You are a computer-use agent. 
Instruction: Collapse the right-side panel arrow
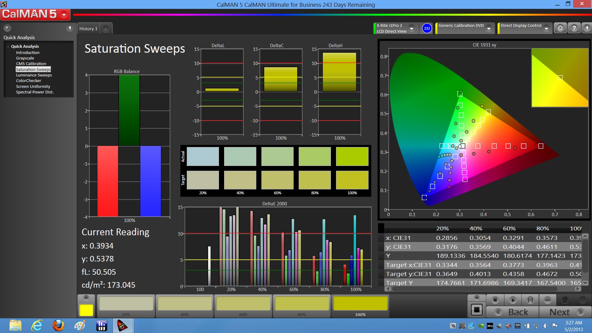587,28
